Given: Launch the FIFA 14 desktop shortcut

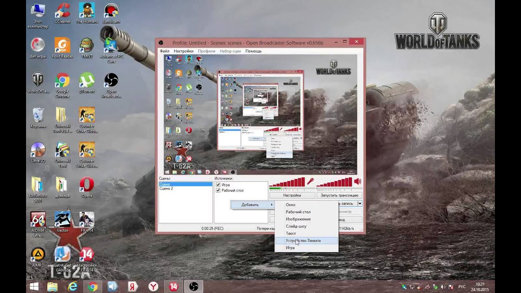Looking at the screenshot, I should click(x=87, y=222).
